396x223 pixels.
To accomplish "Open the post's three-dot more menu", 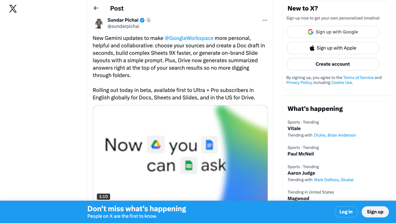I will pyautogui.click(x=265, y=20).
